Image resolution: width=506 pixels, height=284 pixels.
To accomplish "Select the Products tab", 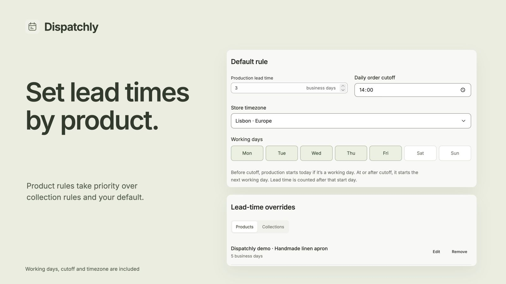I will pos(244,227).
